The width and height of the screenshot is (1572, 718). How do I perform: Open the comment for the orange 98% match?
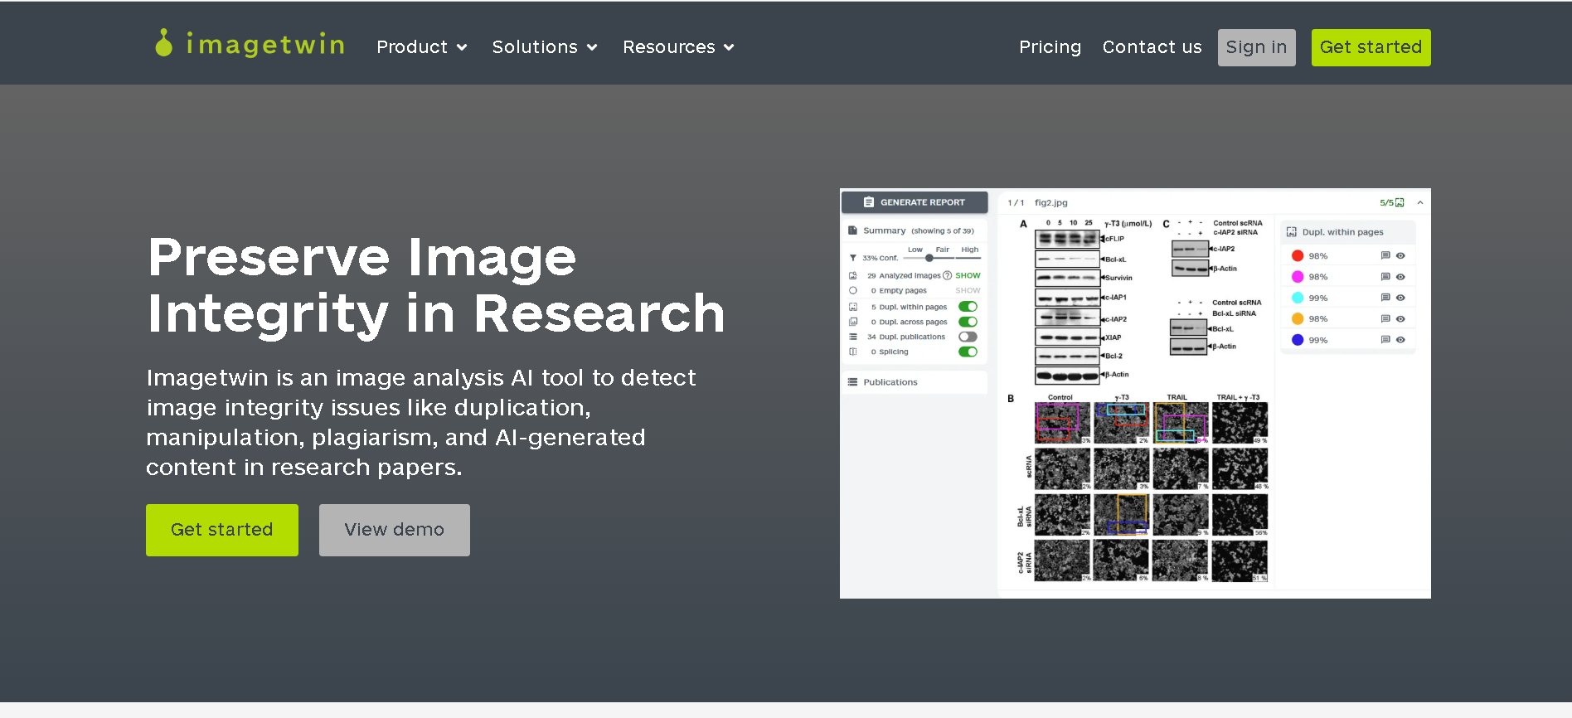1385,318
